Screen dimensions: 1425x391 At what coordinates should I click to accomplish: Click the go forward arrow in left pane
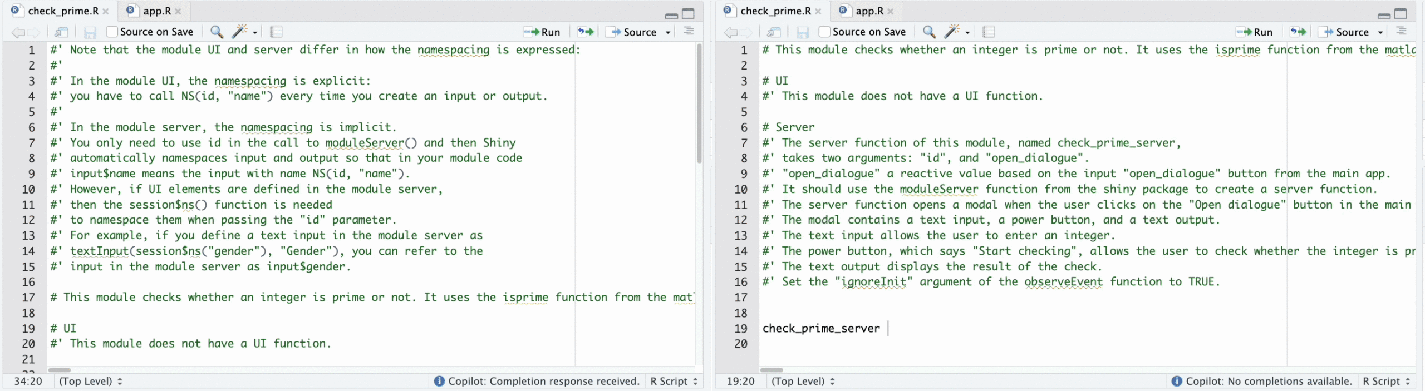pos(34,32)
